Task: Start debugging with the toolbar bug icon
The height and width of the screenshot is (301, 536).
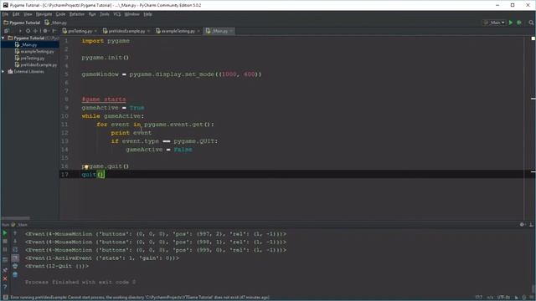Action: click(x=519, y=23)
